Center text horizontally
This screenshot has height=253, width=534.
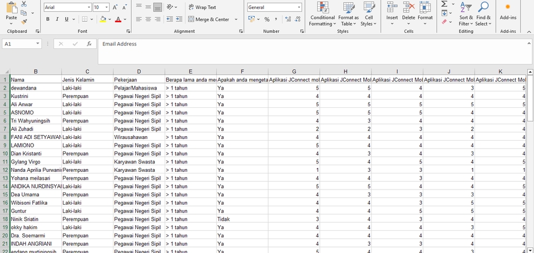[148, 19]
